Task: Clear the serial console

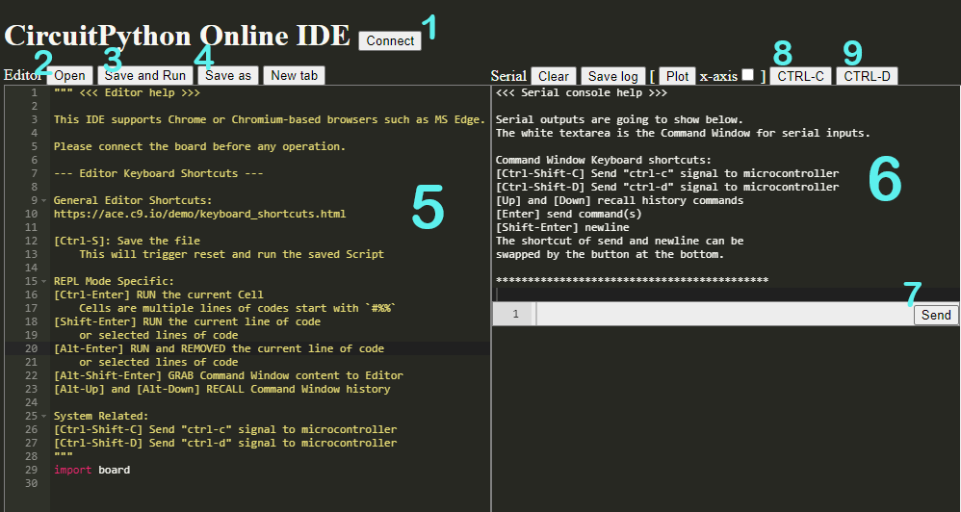Action: point(554,76)
